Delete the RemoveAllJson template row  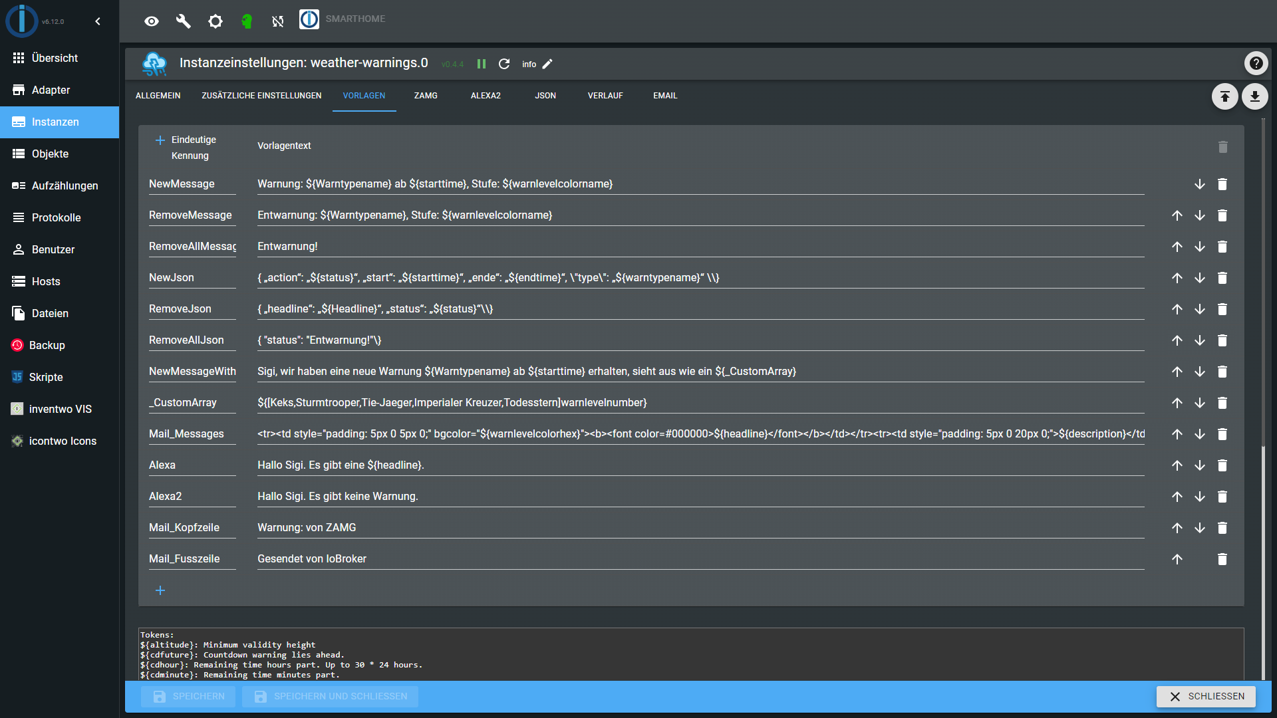click(x=1222, y=340)
